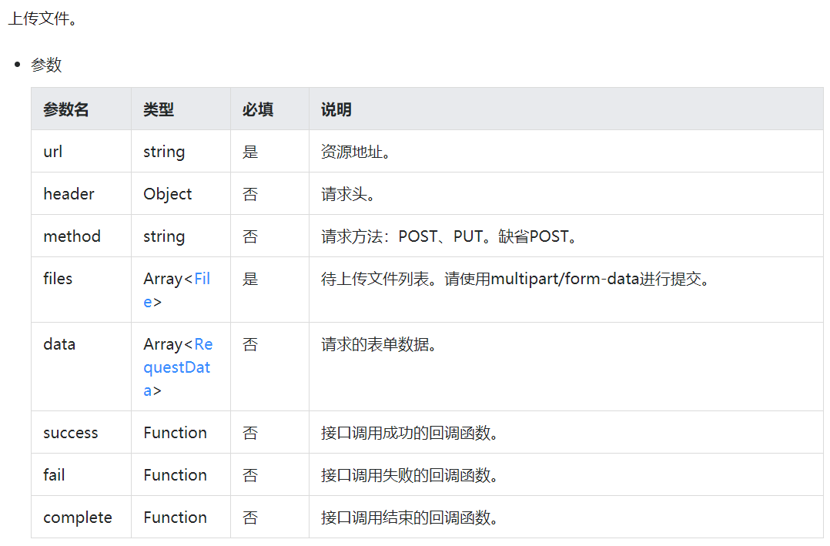Click '否' required value in method row
The height and width of the screenshot is (546, 830).
(249, 236)
